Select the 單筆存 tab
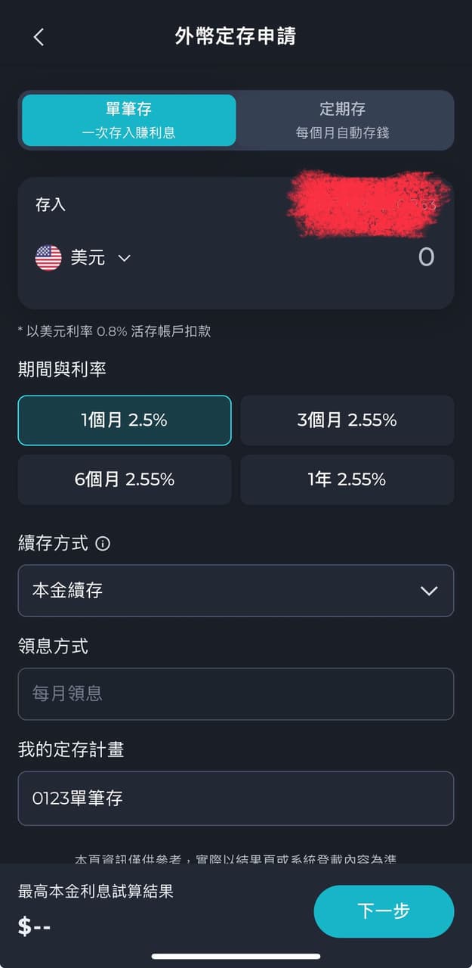The width and height of the screenshot is (472, 968). [127, 120]
